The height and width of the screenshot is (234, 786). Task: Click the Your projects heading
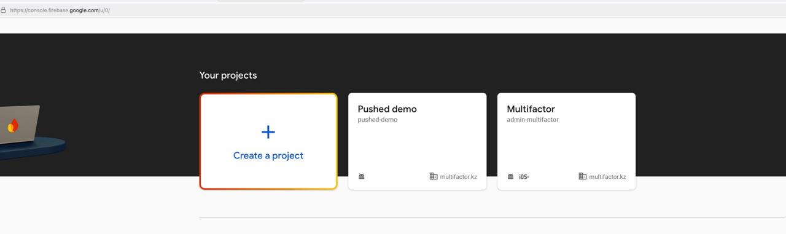click(228, 75)
